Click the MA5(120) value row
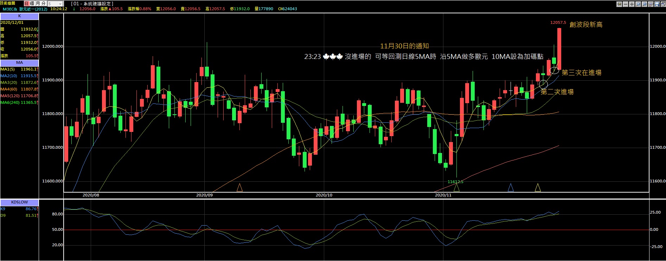 coord(19,96)
